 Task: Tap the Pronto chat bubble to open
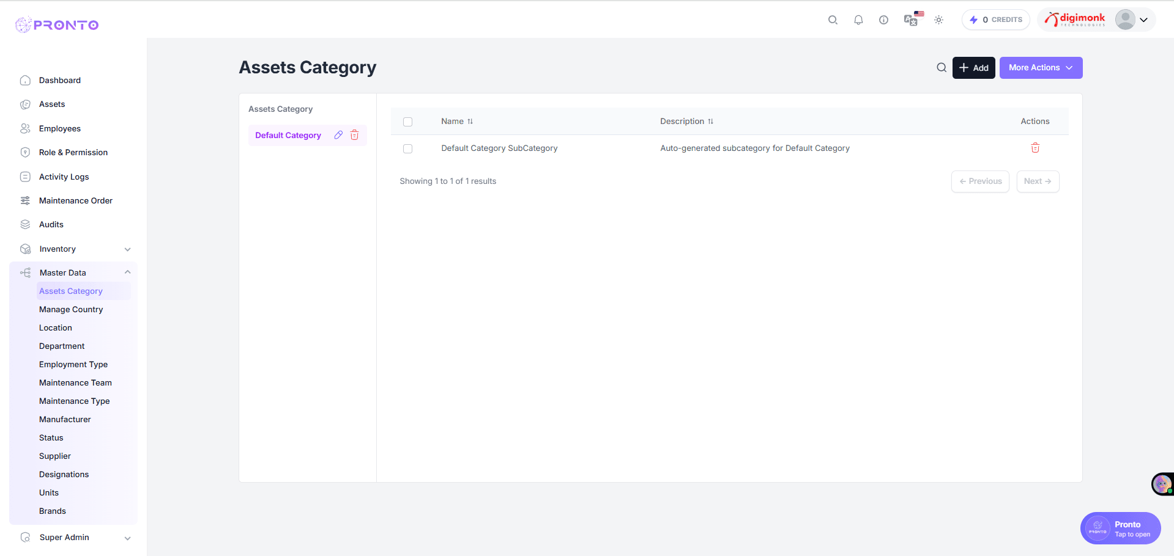[x=1120, y=528]
